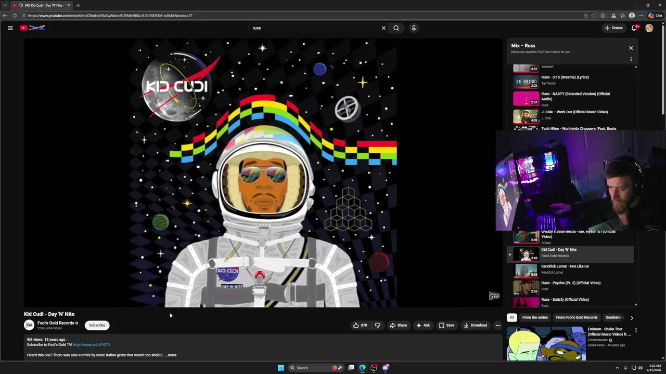Select Russ - Satisfy (Official Video)
Screen dimensions: 666x374
[x=565, y=300]
